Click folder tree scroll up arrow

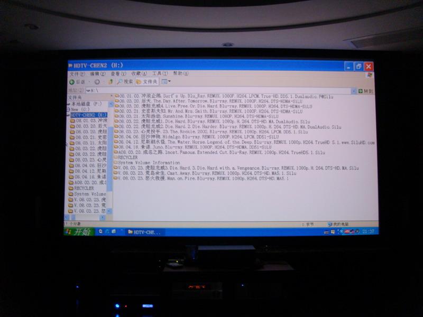point(111,104)
